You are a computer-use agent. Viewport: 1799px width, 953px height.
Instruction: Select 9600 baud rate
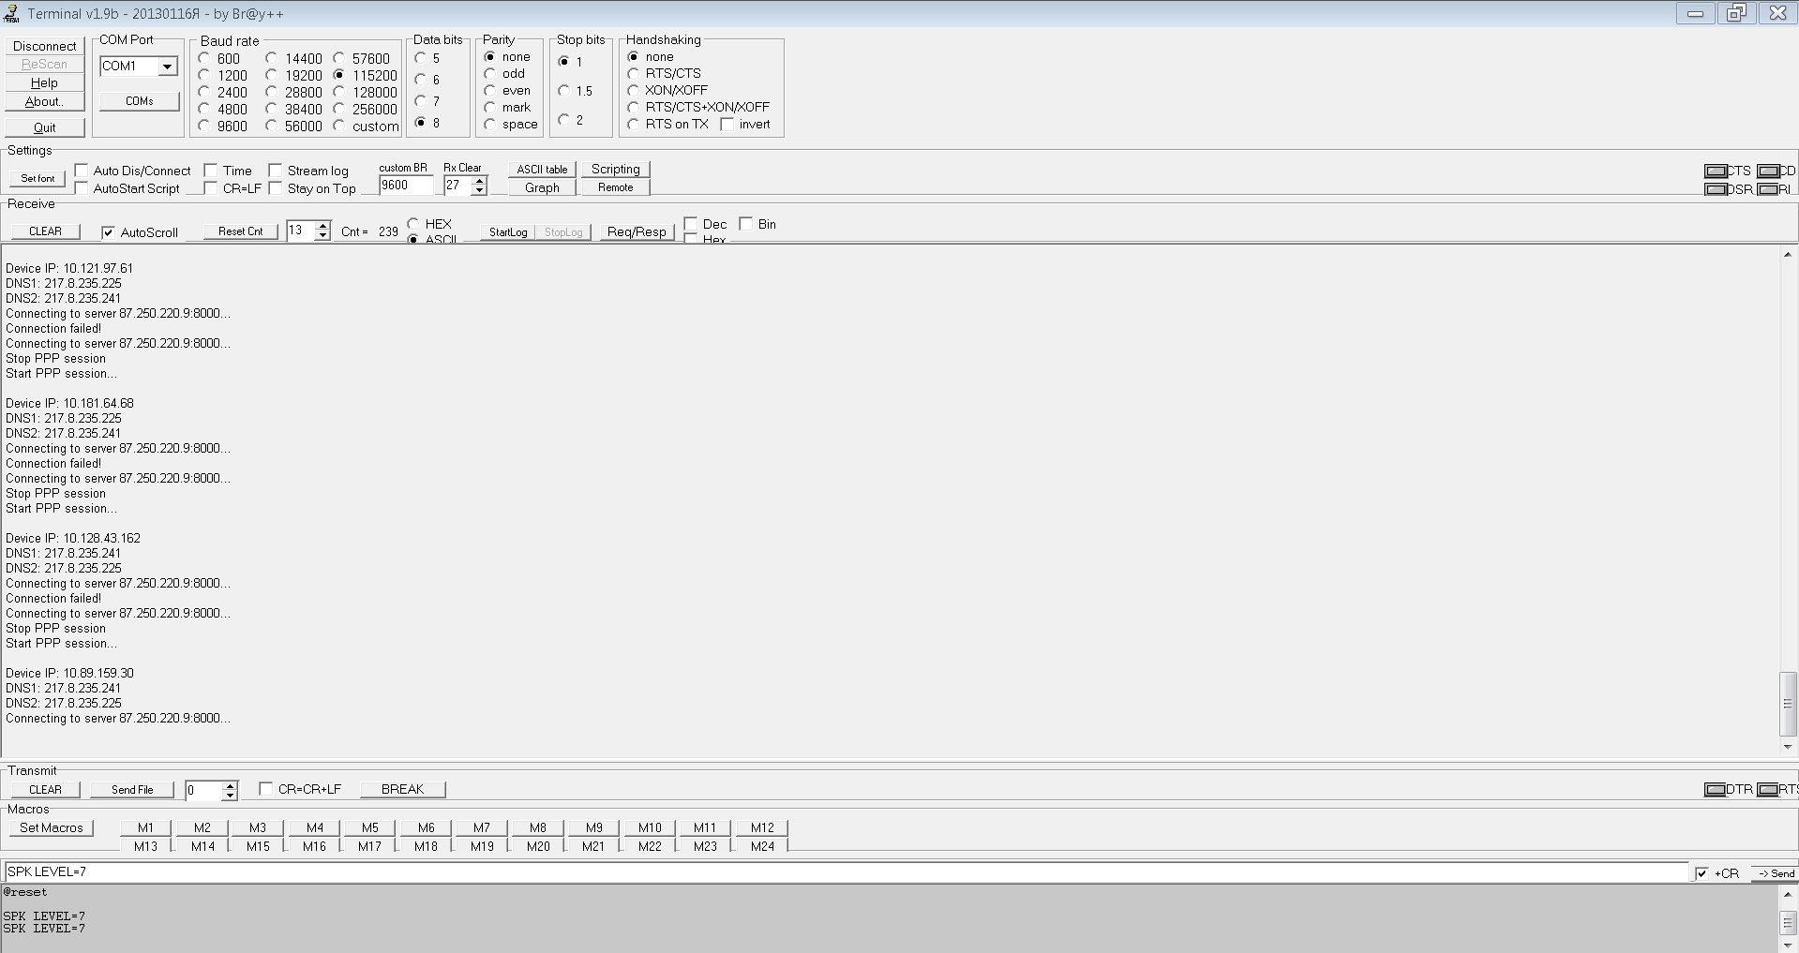[204, 126]
